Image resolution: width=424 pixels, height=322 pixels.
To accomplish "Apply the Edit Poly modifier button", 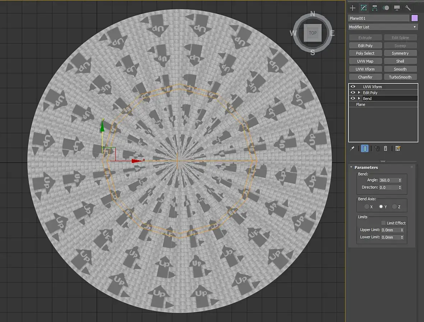I will click(365, 46).
